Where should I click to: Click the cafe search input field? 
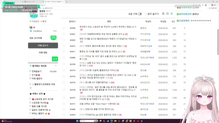(40, 59)
